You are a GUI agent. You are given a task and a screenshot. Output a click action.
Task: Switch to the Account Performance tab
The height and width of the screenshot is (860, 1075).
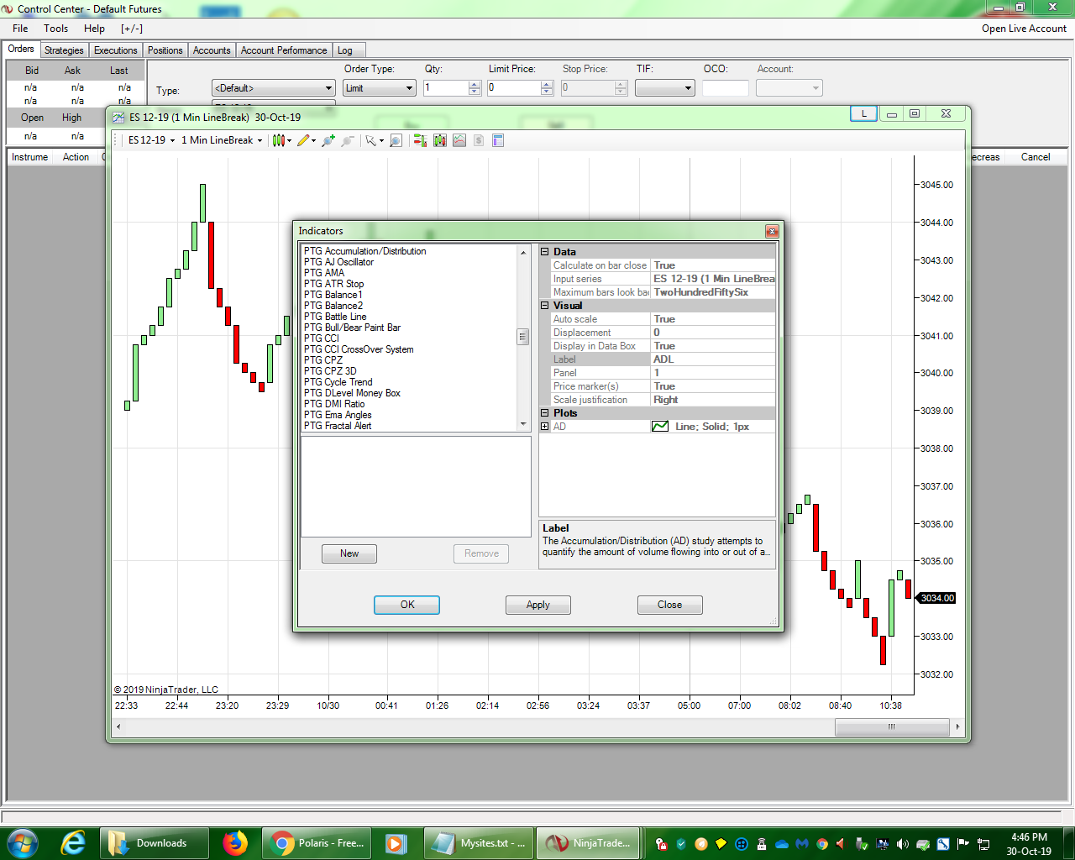(x=284, y=50)
